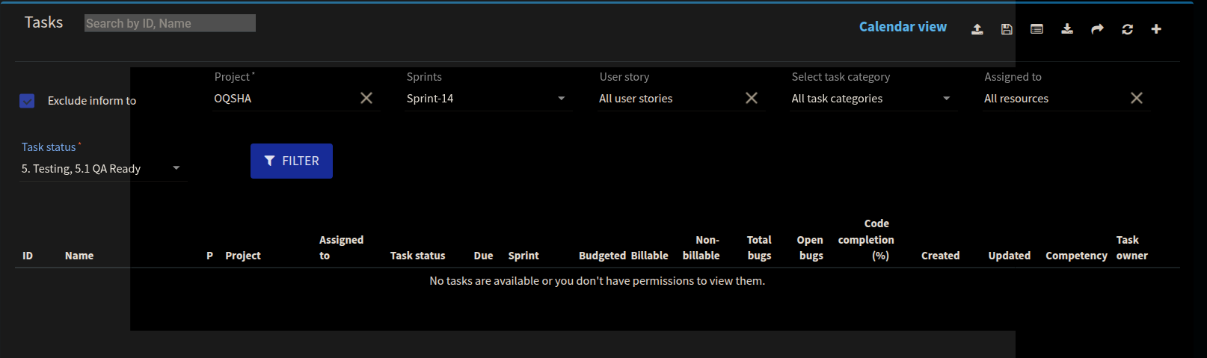Click the save floppy disk icon
This screenshot has width=1207, height=358.
click(x=1007, y=29)
